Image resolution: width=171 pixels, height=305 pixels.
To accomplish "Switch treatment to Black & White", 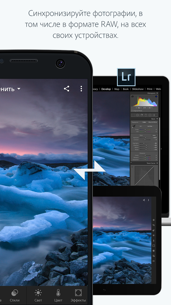I will (152, 122).
